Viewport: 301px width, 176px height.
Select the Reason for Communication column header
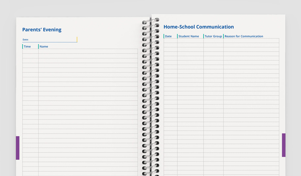[x=244, y=36]
